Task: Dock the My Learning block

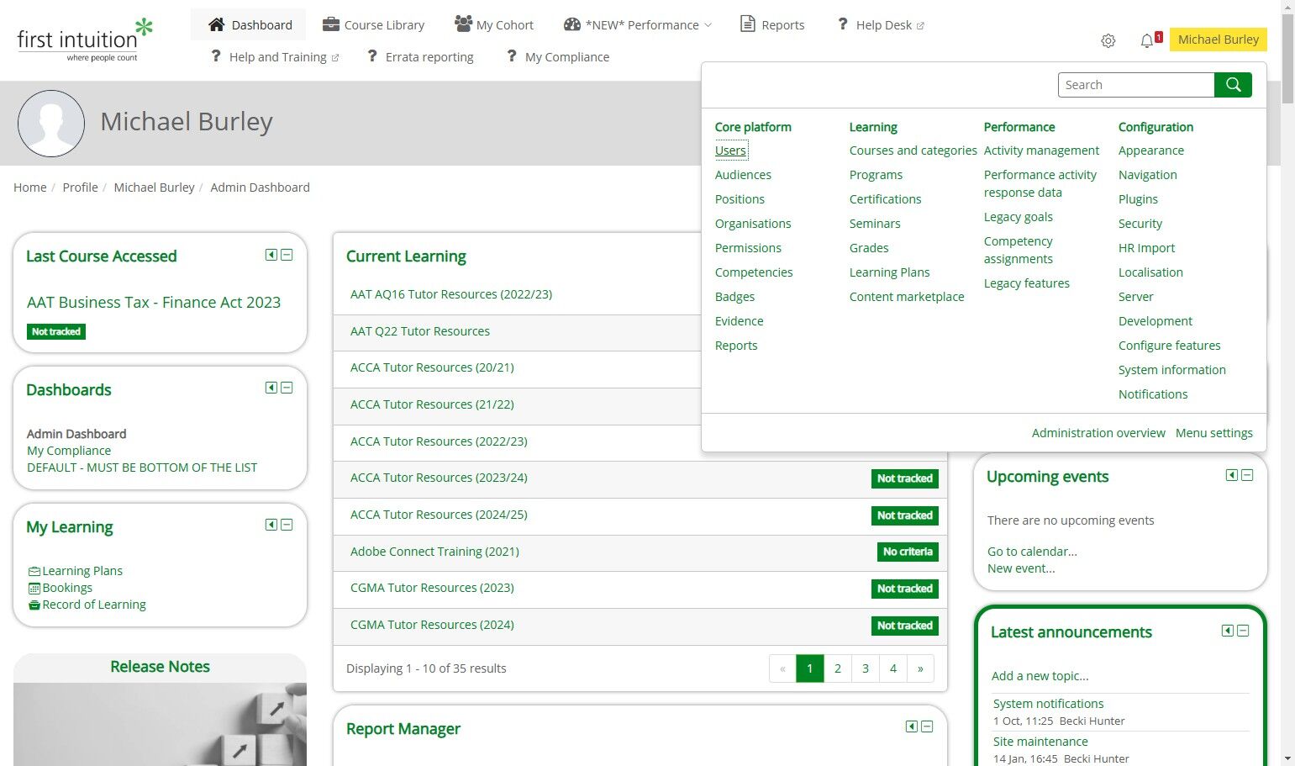Action: pyautogui.click(x=271, y=525)
